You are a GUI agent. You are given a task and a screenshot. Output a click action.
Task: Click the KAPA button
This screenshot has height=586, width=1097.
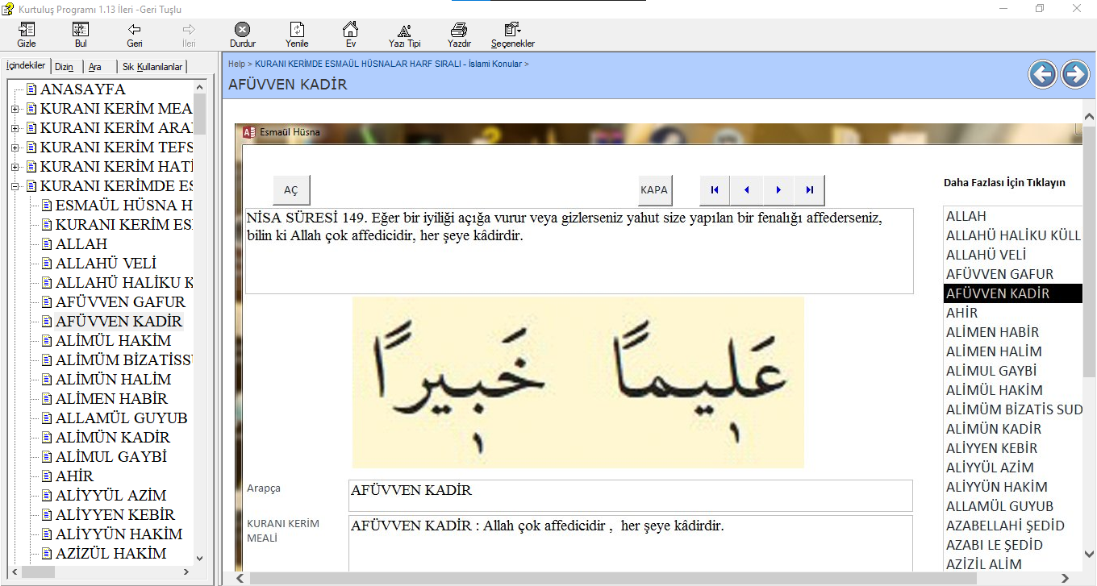tap(653, 190)
